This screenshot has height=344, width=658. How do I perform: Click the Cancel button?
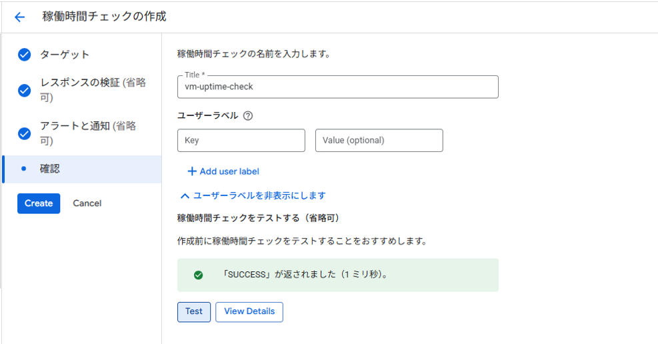pos(87,203)
